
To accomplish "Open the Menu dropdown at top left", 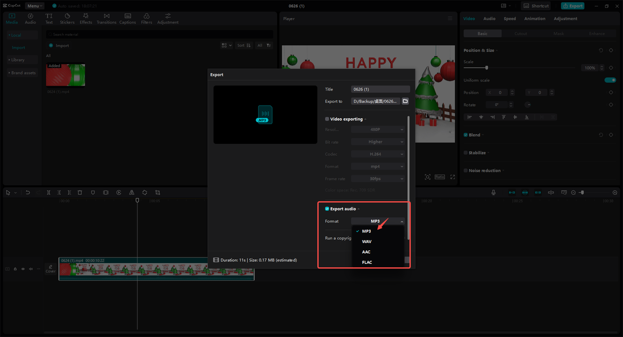I will pyautogui.click(x=35, y=6).
